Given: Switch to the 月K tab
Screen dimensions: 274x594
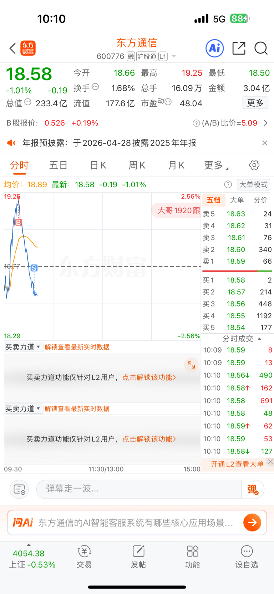Looking at the screenshot, I should point(176,166).
